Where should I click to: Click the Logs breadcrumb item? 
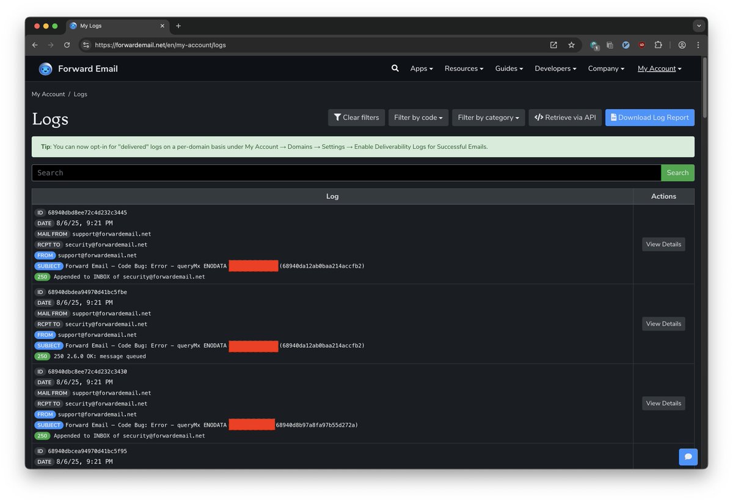click(81, 95)
